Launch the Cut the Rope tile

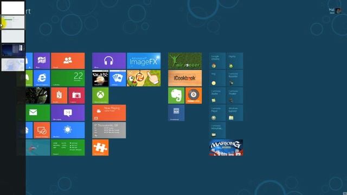pos(144,78)
